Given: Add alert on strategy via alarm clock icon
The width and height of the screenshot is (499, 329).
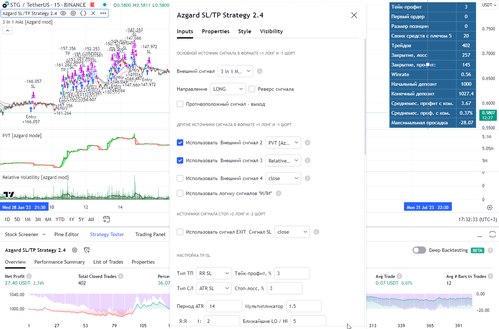Looking at the screenshot, I should click(86, 250).
